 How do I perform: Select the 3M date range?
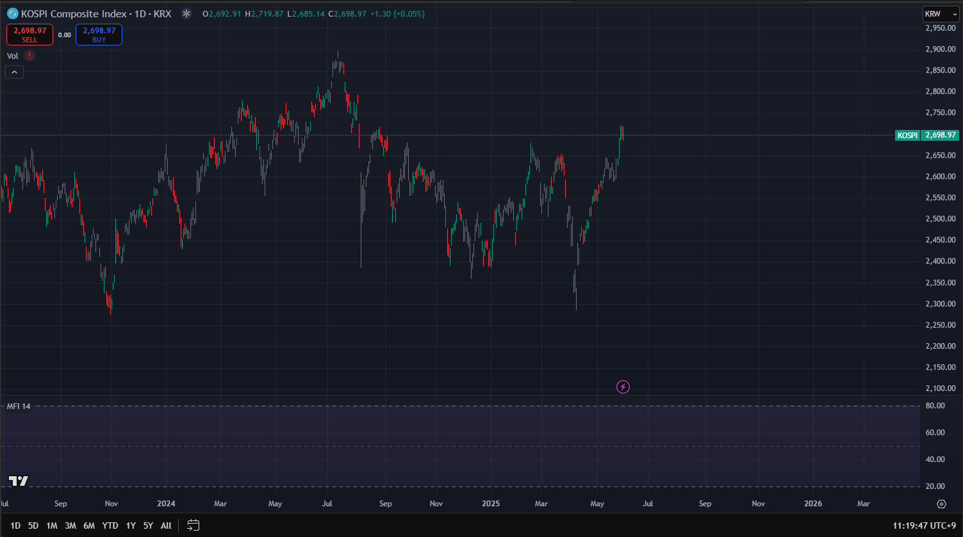[70, 525]
